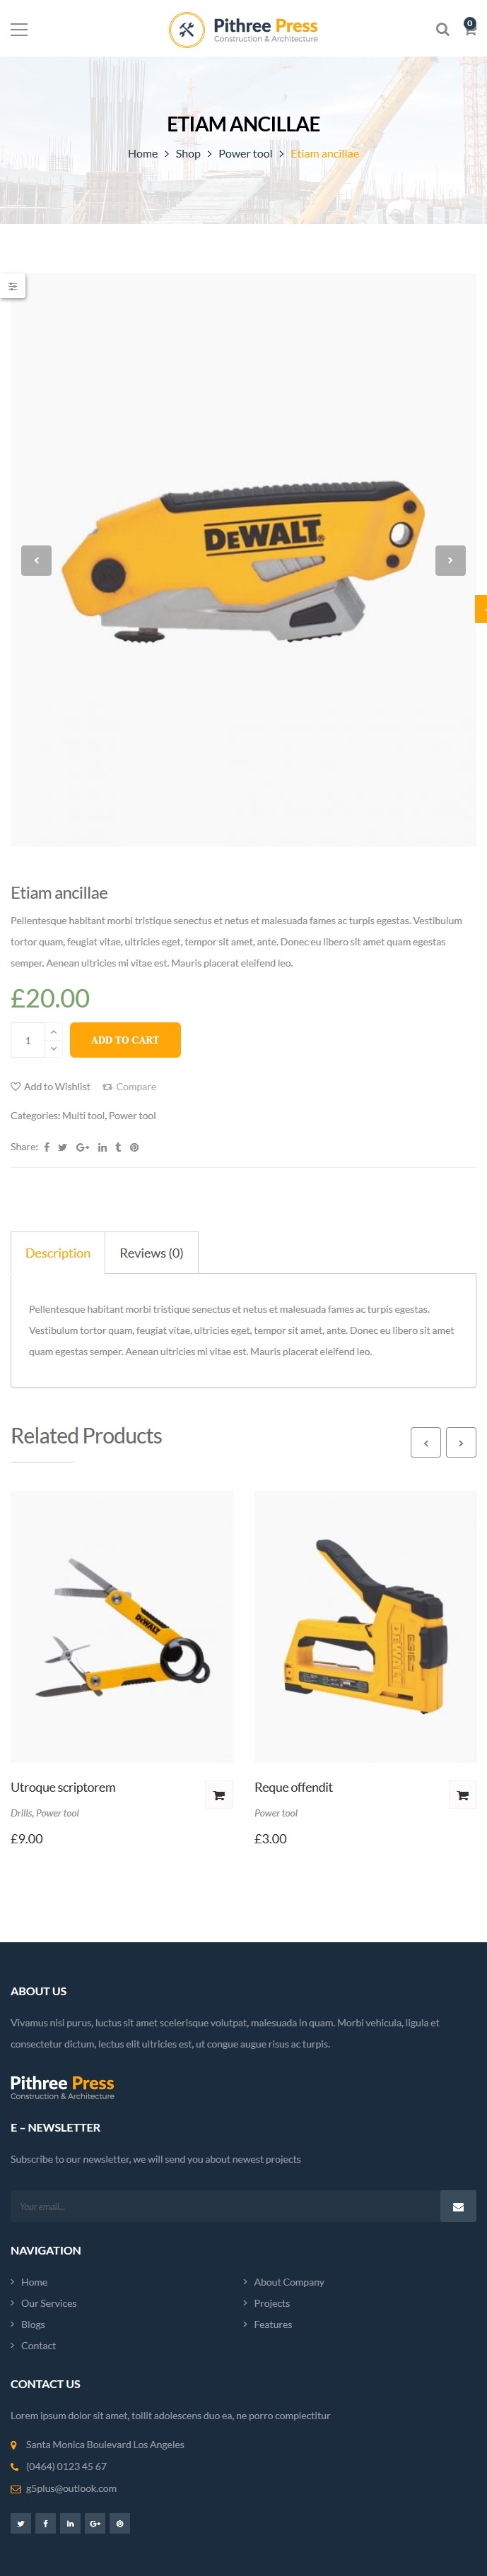The height and width of the screenshot is (2576, 487).
Task: Open Power tool breadcrumb link
Action: (245, 153)
